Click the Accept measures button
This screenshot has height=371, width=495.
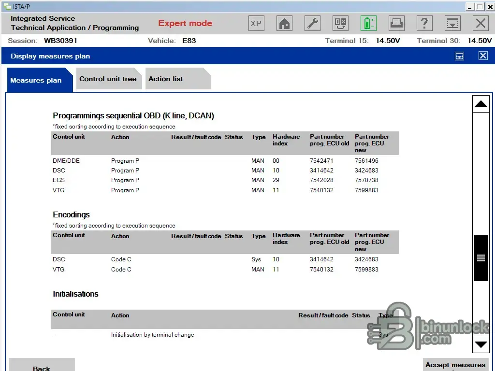point(455,365)
